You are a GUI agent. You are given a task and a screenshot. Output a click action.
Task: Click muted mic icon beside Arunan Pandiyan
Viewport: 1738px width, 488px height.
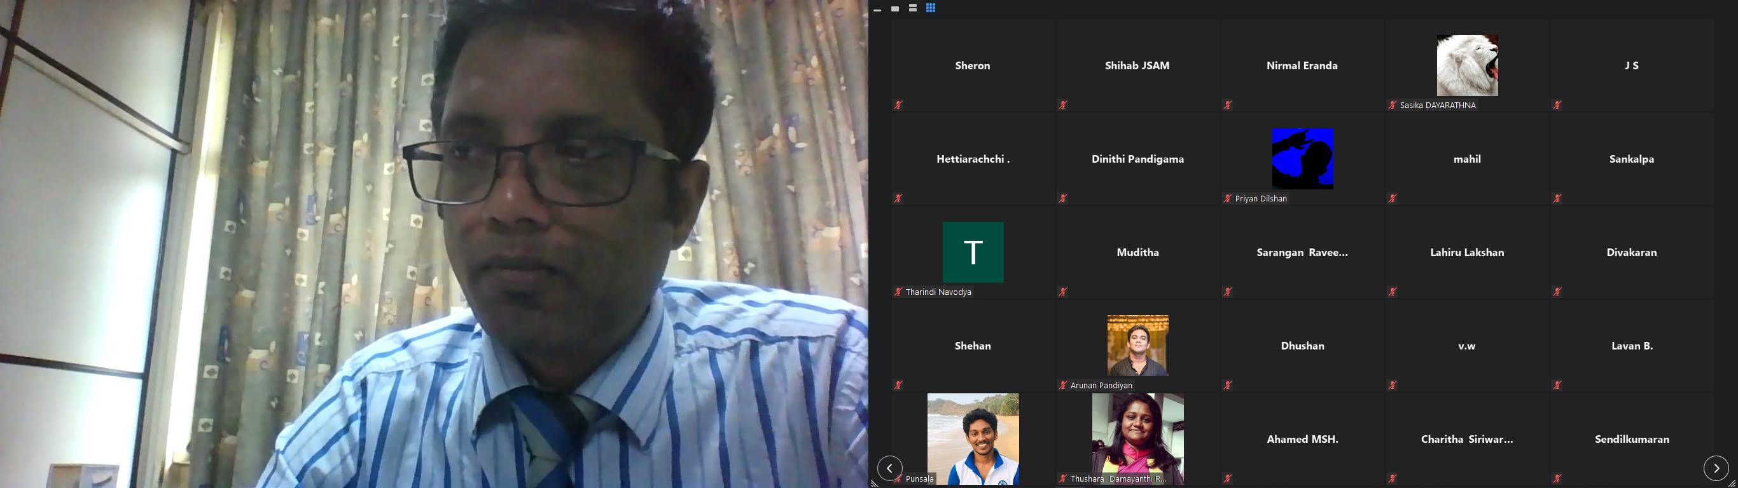tap(1062, 386)
